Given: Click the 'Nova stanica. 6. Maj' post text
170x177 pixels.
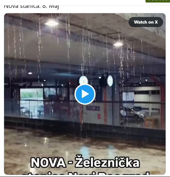Looking at the screenshot, I should pos(31,7).
